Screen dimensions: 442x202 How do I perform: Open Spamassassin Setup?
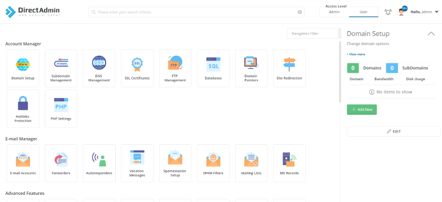[175, 163]
